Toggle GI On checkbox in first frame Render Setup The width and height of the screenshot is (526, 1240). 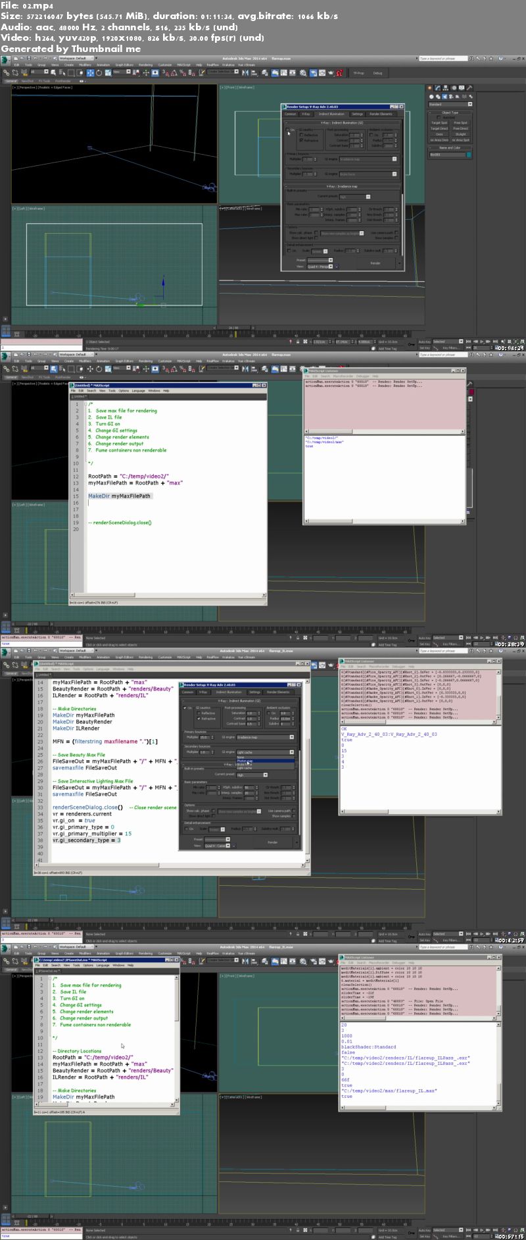coord(289,130)
